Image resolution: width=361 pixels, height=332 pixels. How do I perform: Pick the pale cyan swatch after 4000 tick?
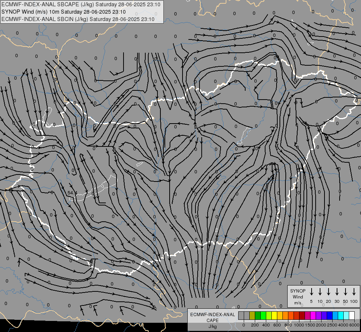coord(347,315)
